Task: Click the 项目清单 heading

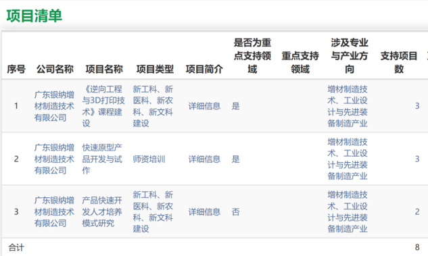Action: (x=34, y=16)
